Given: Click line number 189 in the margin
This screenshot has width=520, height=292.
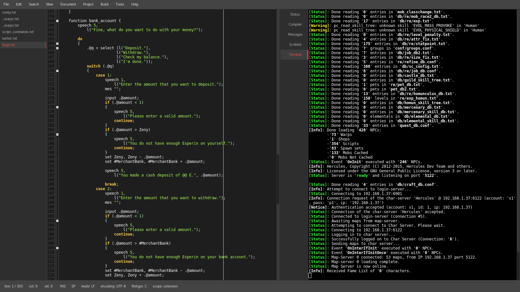Looking at the screenshot, I should click(51, 157).
